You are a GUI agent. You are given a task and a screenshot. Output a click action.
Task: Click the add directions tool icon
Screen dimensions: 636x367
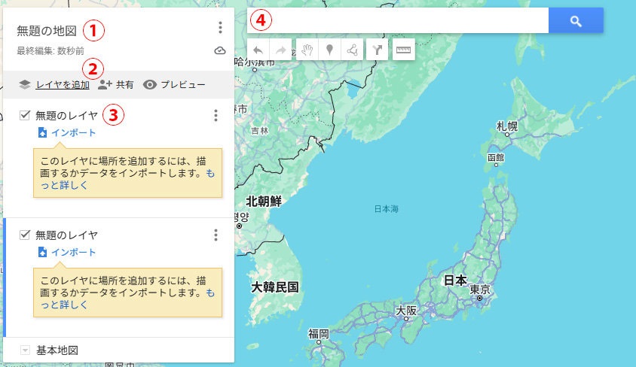pos(378,50)
